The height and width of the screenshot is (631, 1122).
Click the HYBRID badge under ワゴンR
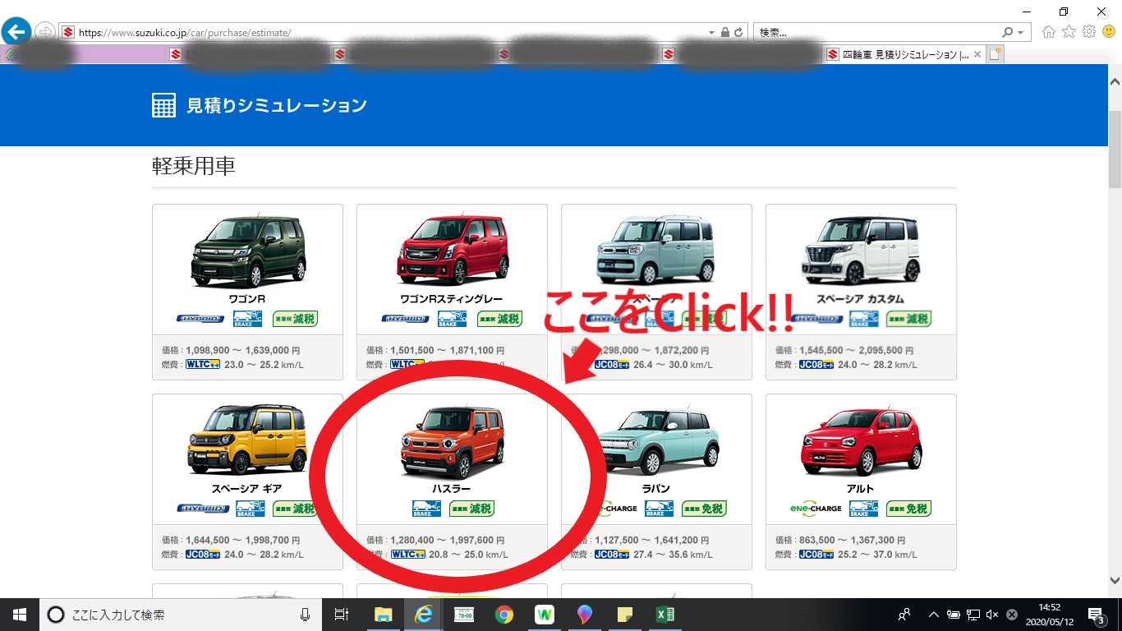coord(200,319)
